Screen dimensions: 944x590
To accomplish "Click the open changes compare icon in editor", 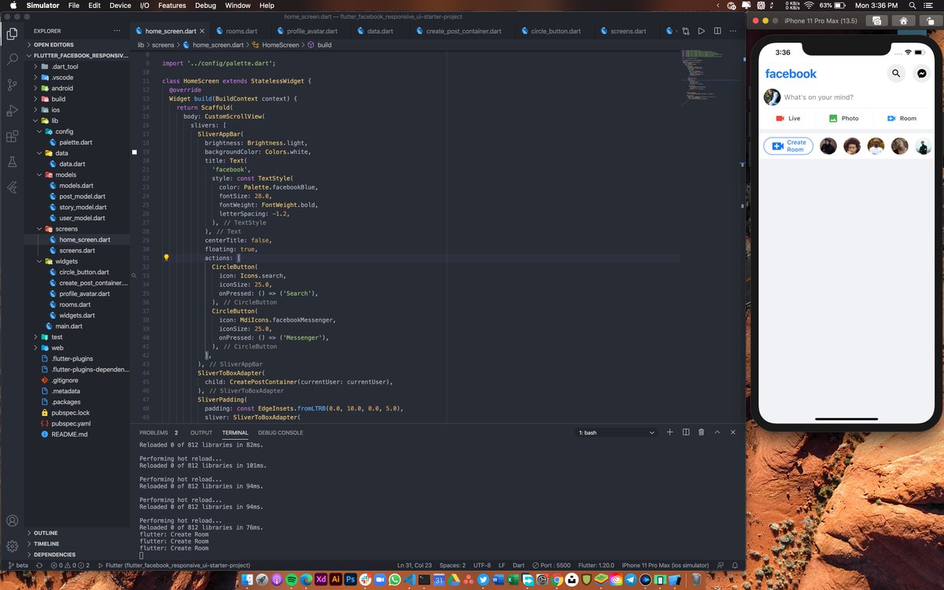I will [x=685, y=31].
